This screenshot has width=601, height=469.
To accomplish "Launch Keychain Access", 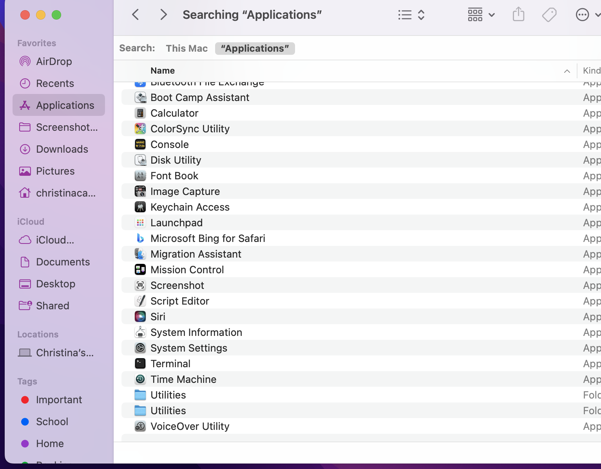I will coord(190,207).
